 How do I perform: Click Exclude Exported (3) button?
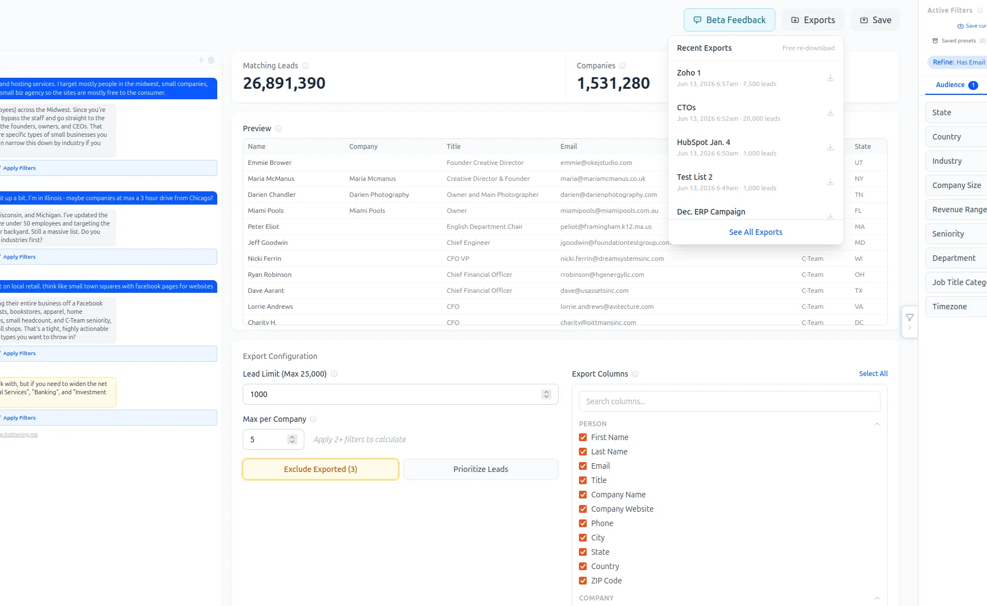point(320,469)
